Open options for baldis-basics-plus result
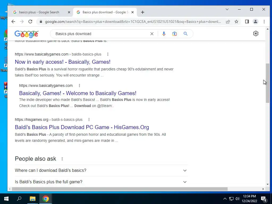 [x=108, y=54]
